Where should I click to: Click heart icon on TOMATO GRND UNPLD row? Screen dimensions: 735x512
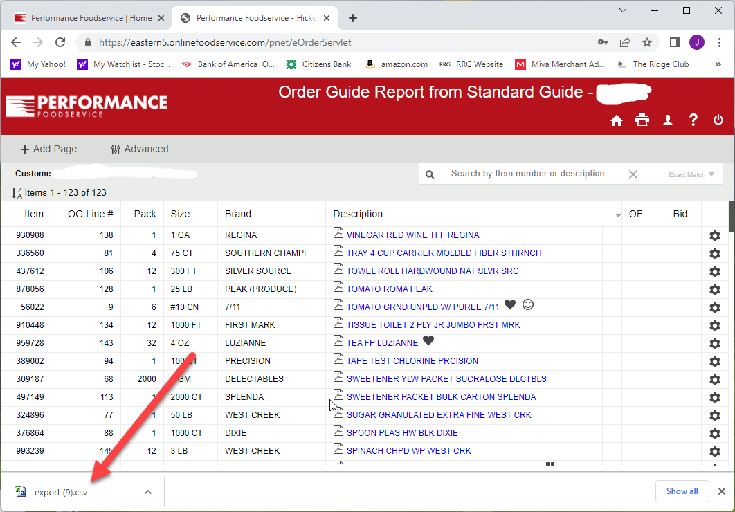coord(510,304)
